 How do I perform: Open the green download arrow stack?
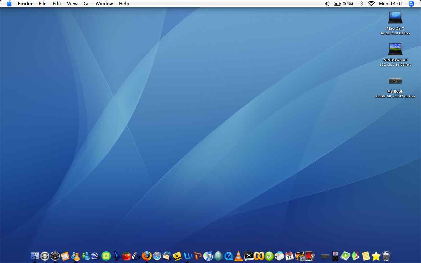tap(345, 256)
